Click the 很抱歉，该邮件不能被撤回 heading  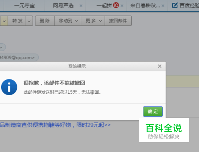(x=54, y=83)
